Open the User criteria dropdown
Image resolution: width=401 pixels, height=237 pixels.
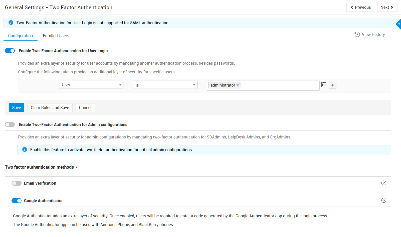91,85
